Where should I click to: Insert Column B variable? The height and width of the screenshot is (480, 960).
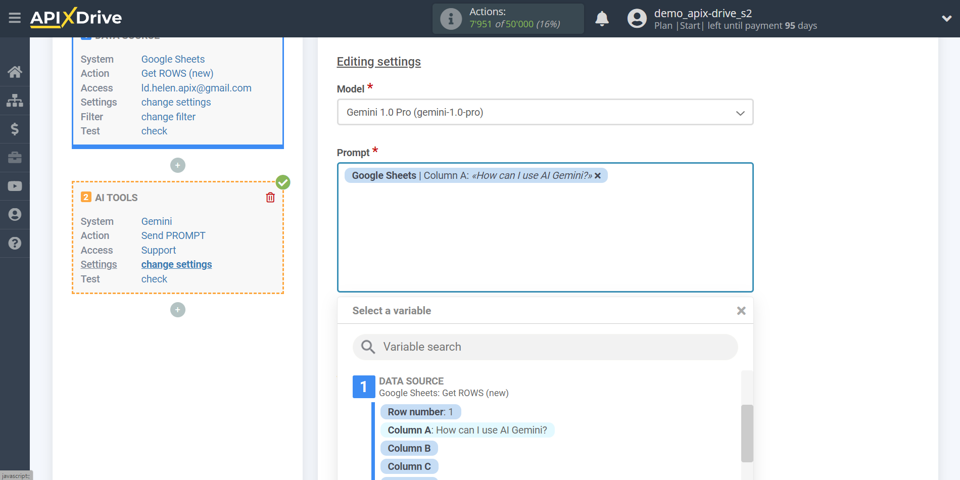pyautogui.click(x=409, y=448)
